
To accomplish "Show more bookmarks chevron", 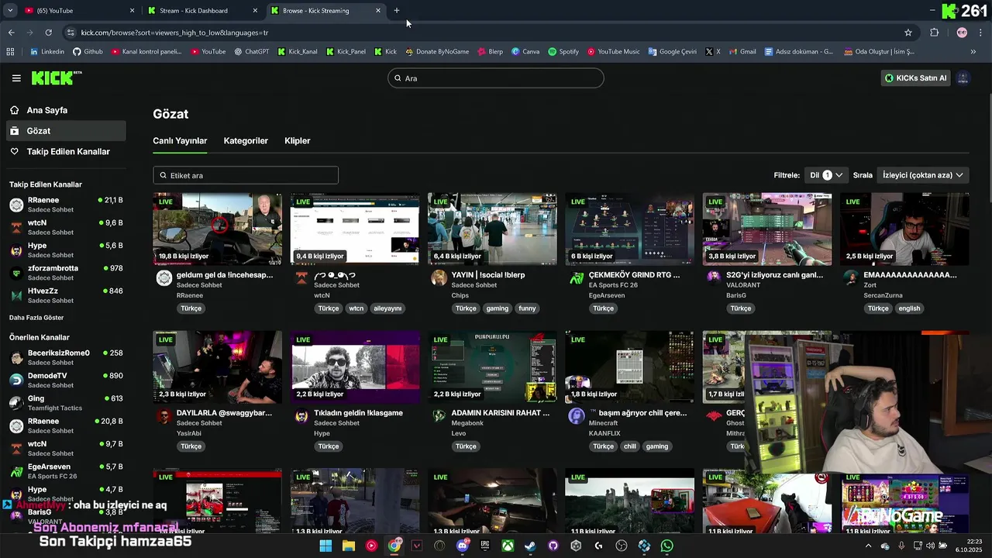I will (973, 52).
